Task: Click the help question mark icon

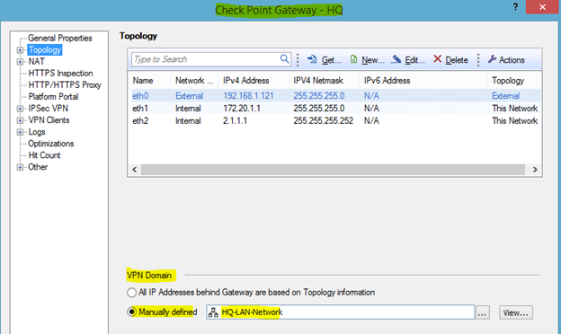Action: point(515,7)
